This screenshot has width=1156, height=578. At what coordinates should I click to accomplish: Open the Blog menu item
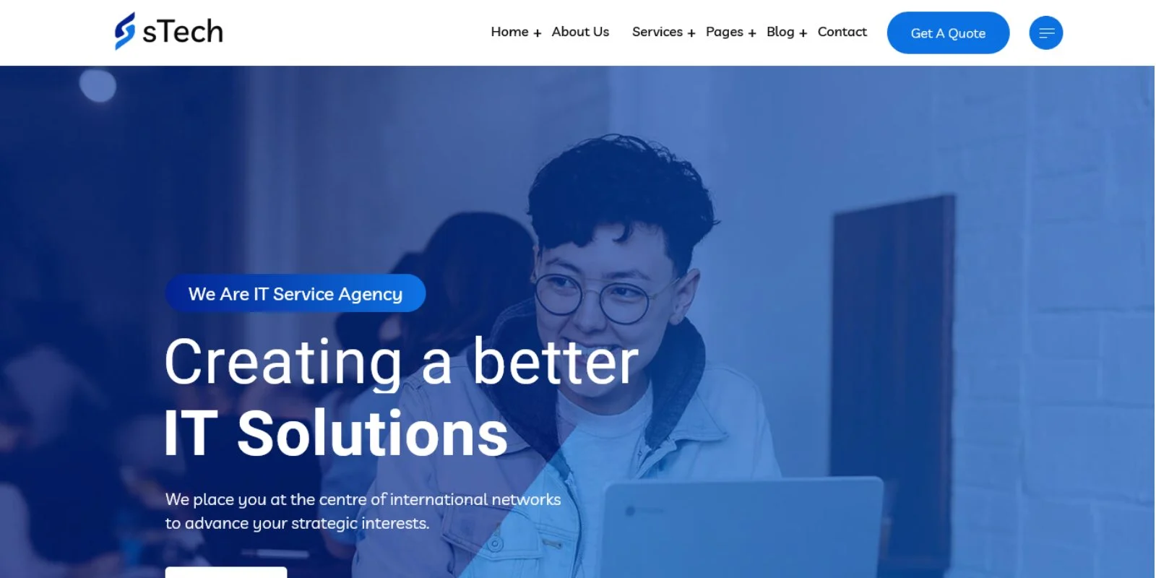pos(780,32)
